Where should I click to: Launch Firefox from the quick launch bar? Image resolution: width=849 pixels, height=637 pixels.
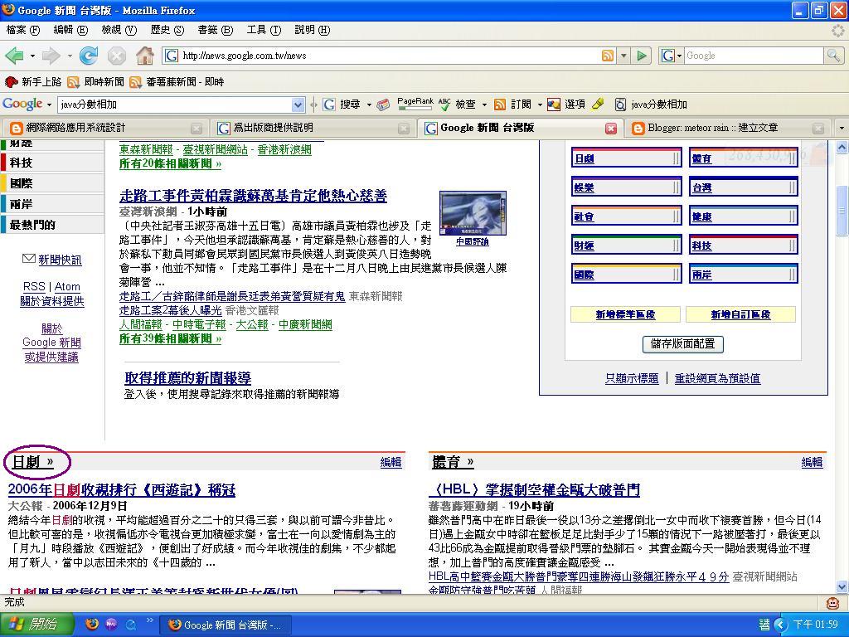pyautogui.click(x=93, y=625)
